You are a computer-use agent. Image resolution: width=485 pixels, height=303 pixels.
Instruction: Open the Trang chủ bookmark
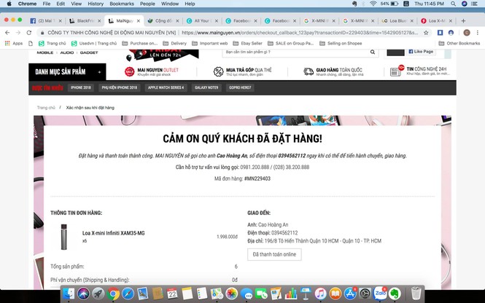pyautogui.click(x=52, y=43)
